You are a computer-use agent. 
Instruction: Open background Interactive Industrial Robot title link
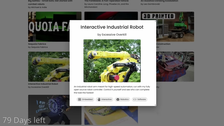point(43,84)
